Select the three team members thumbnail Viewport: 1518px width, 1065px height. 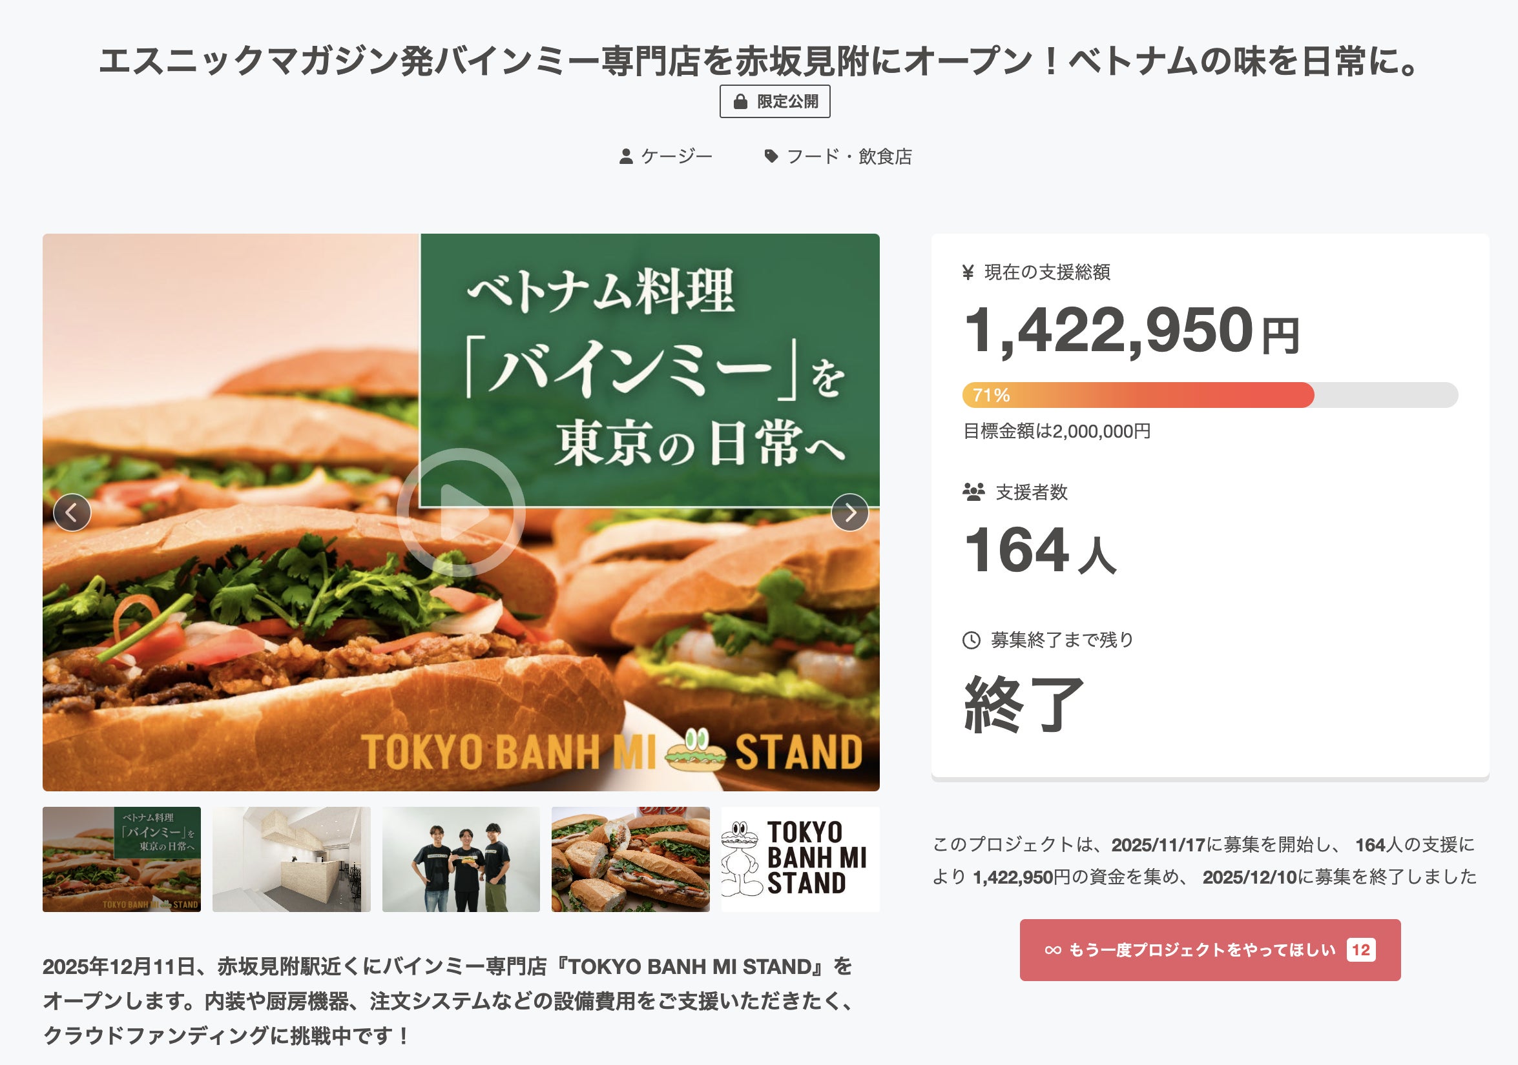click(461, 859)
